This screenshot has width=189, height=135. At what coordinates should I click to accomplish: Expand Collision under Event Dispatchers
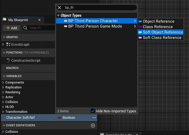point(3,132)
